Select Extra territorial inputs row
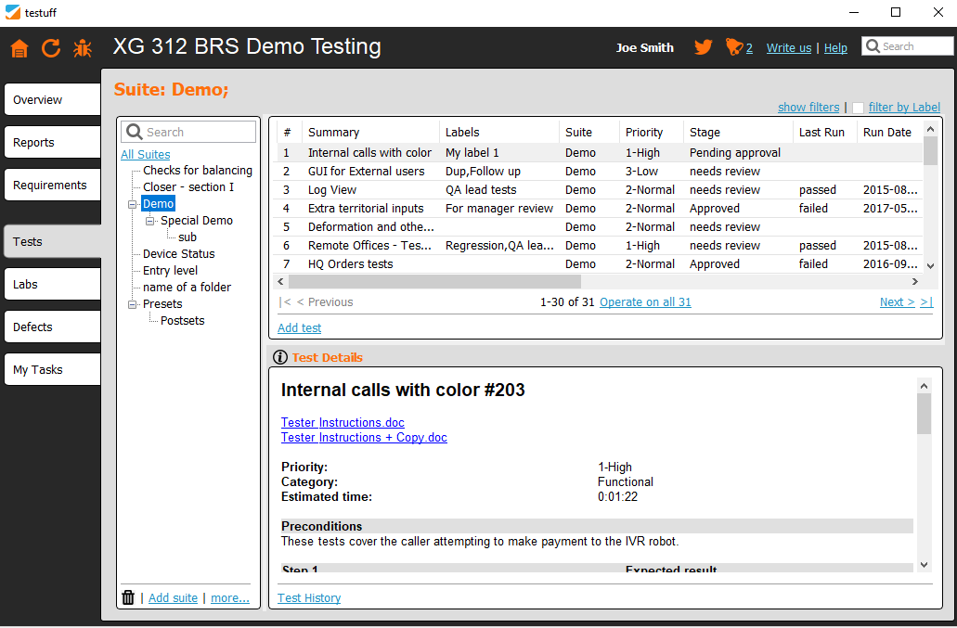Screen dimensions: 957x628 point(600,209)
